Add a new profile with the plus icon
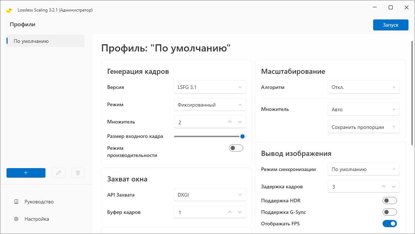 (26, 173)
